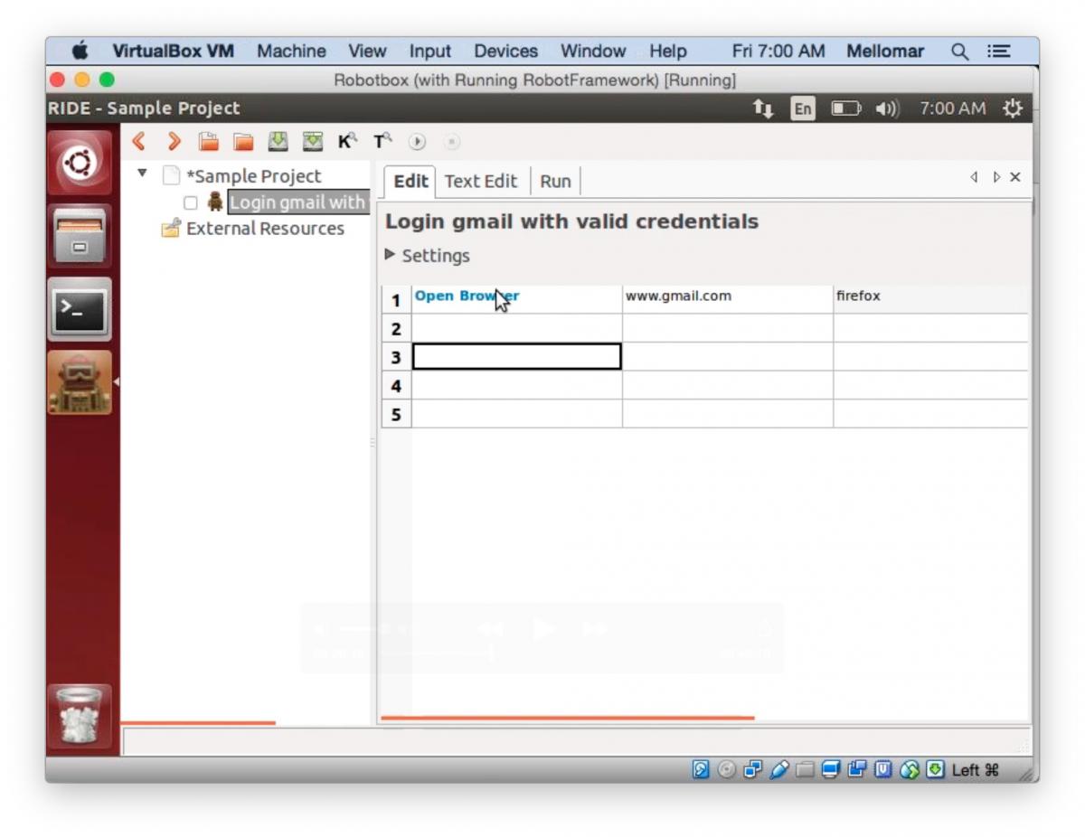
Task: Click the optical disc status icon
Action: [x=727, y=770]
